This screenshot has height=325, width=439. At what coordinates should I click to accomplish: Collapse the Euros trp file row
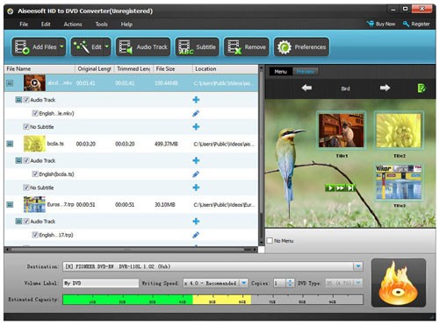pyautogui.click(x=10, y=204)
